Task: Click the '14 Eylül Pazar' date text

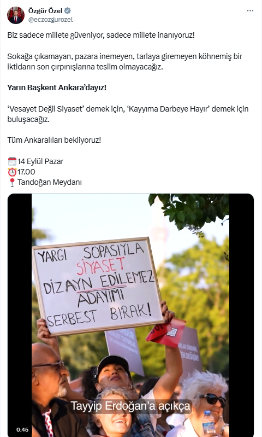Action: pos(40,161)
